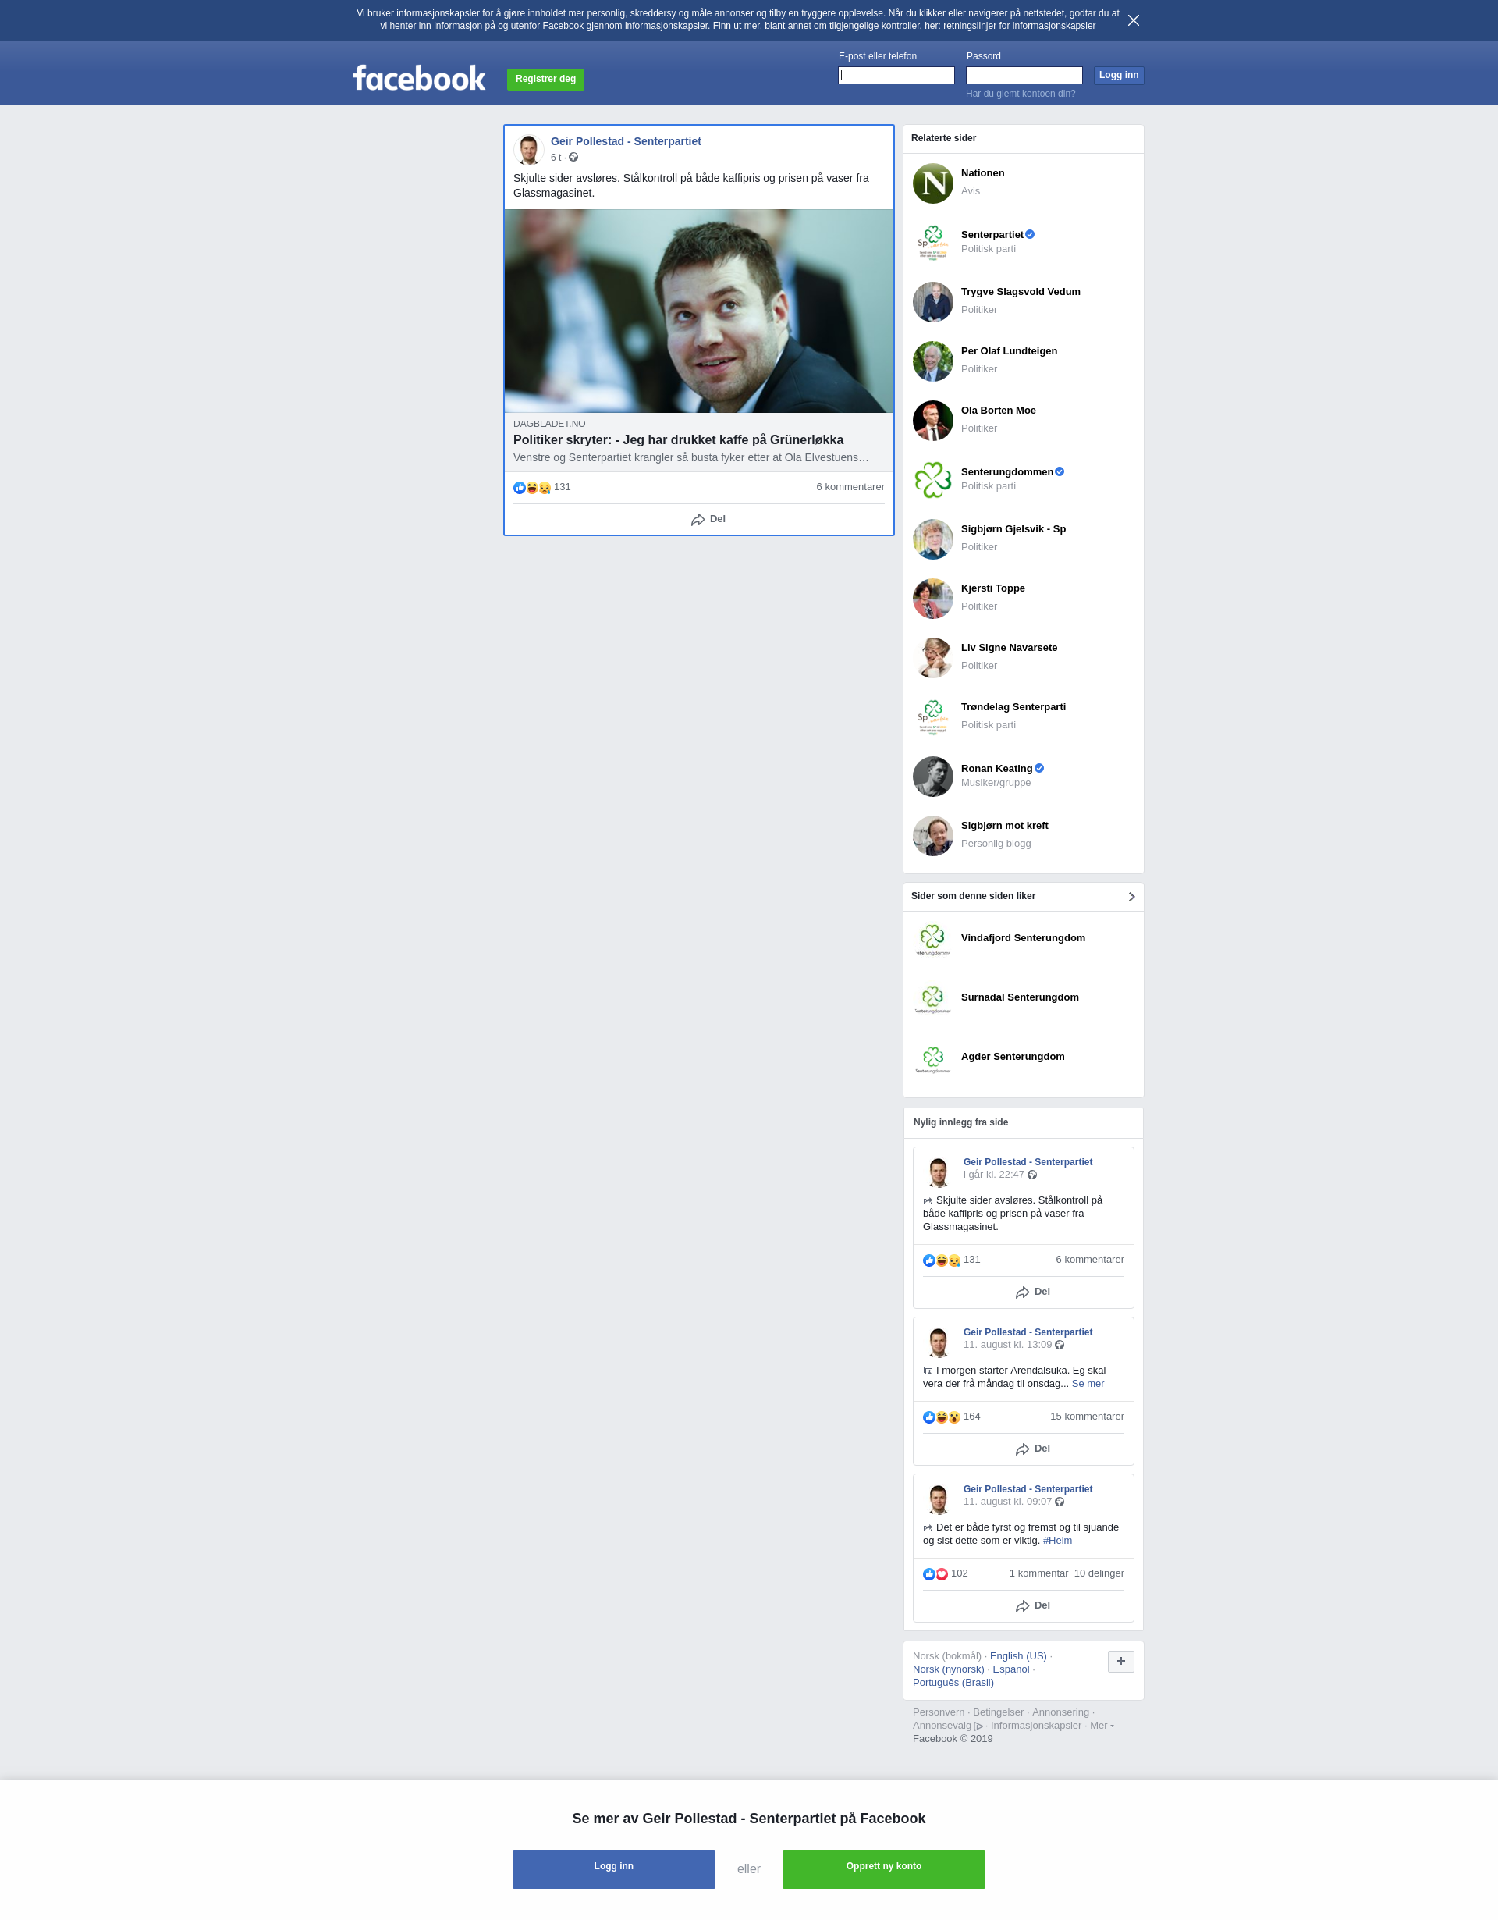Click 'Del' on the 22:47 sidebar post
This screenshot has width=1498, height=1920.
point(1032,1292)
